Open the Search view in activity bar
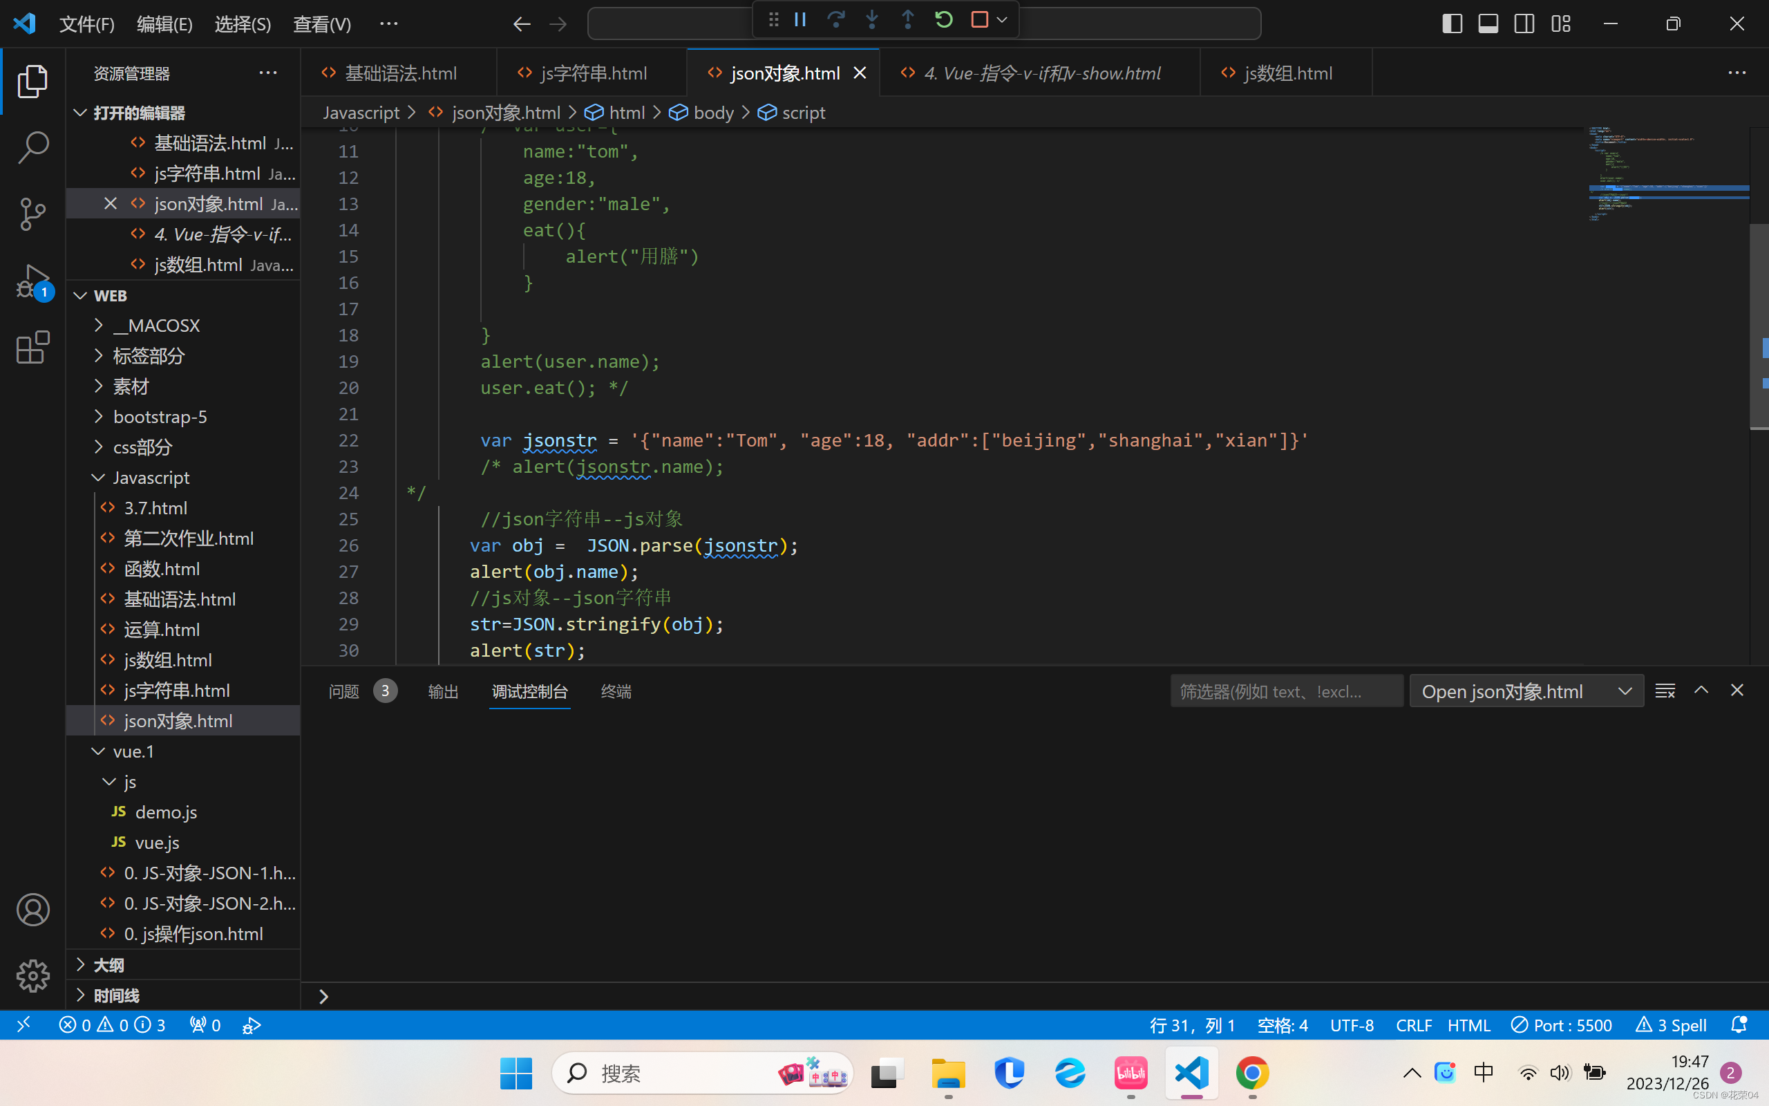 click(33, 147)
